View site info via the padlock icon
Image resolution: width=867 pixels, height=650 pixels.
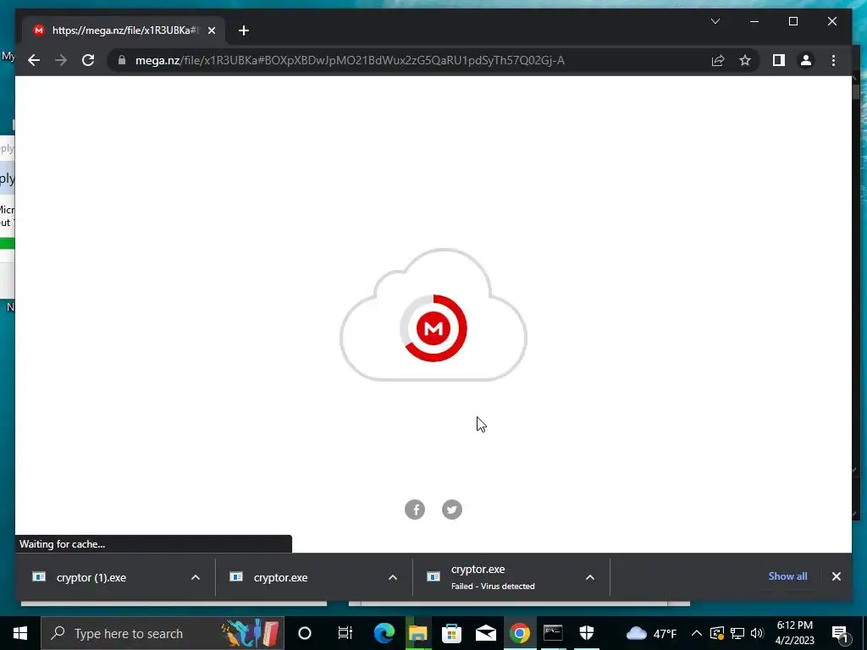[x=122, y=60]
